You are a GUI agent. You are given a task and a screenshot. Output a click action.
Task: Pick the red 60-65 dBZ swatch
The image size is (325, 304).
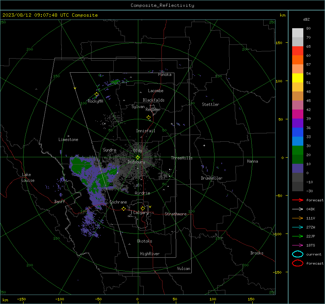(298, 51)
